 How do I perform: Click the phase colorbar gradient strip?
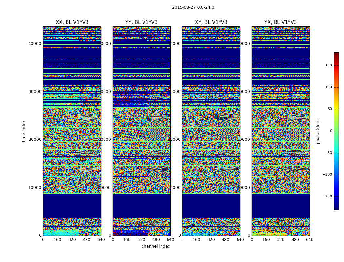pos(336,131)
